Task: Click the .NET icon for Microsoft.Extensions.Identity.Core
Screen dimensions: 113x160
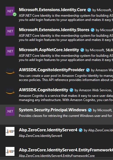Action: (x=10, y=11)
